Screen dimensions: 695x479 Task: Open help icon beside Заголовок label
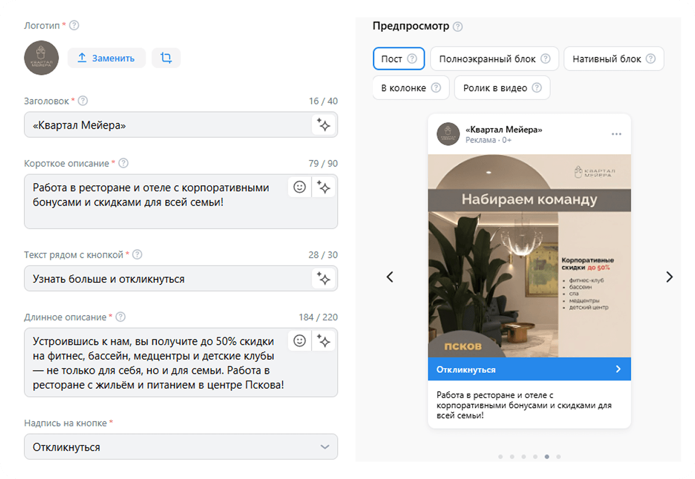click(83, 101)
